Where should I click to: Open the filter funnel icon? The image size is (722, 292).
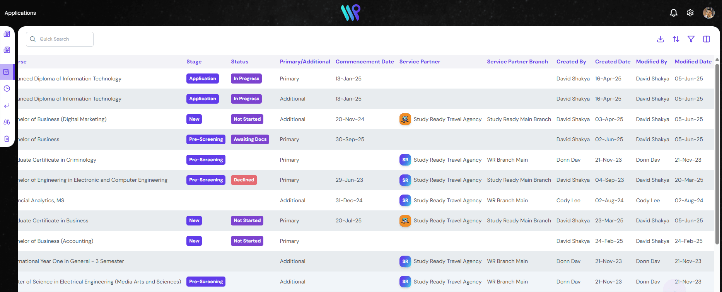click(x=691, y=39)
